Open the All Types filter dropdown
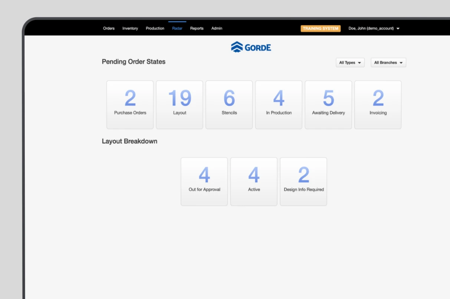The image size is (450, 299). pyautogui.click(x=350, y=63)
